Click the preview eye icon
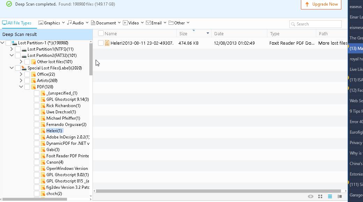363x202 pixels. 310,196
